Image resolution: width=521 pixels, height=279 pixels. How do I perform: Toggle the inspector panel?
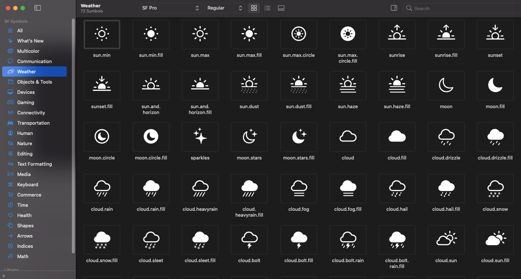pos(394,8)
